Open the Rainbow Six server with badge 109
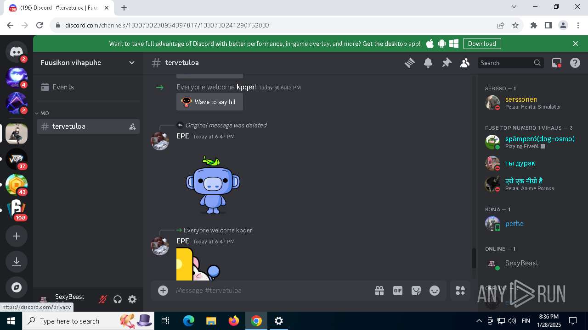The height and width of the screenshot is (330, 588). click(x=17, y=210)
